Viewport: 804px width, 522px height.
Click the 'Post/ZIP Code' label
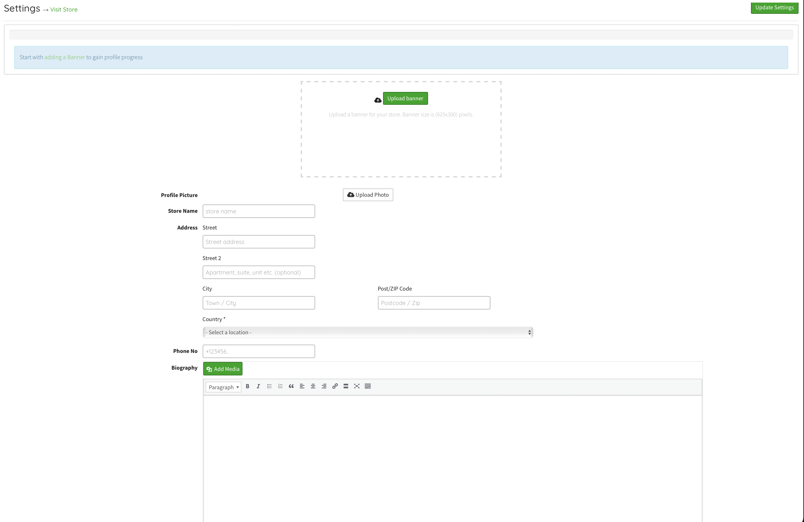pos(395,289)
